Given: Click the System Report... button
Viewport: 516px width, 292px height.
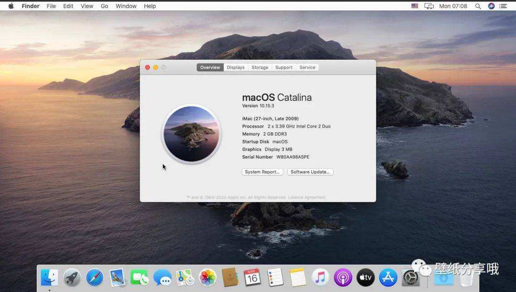Looking at the screenshot, I should click(262, 172).
